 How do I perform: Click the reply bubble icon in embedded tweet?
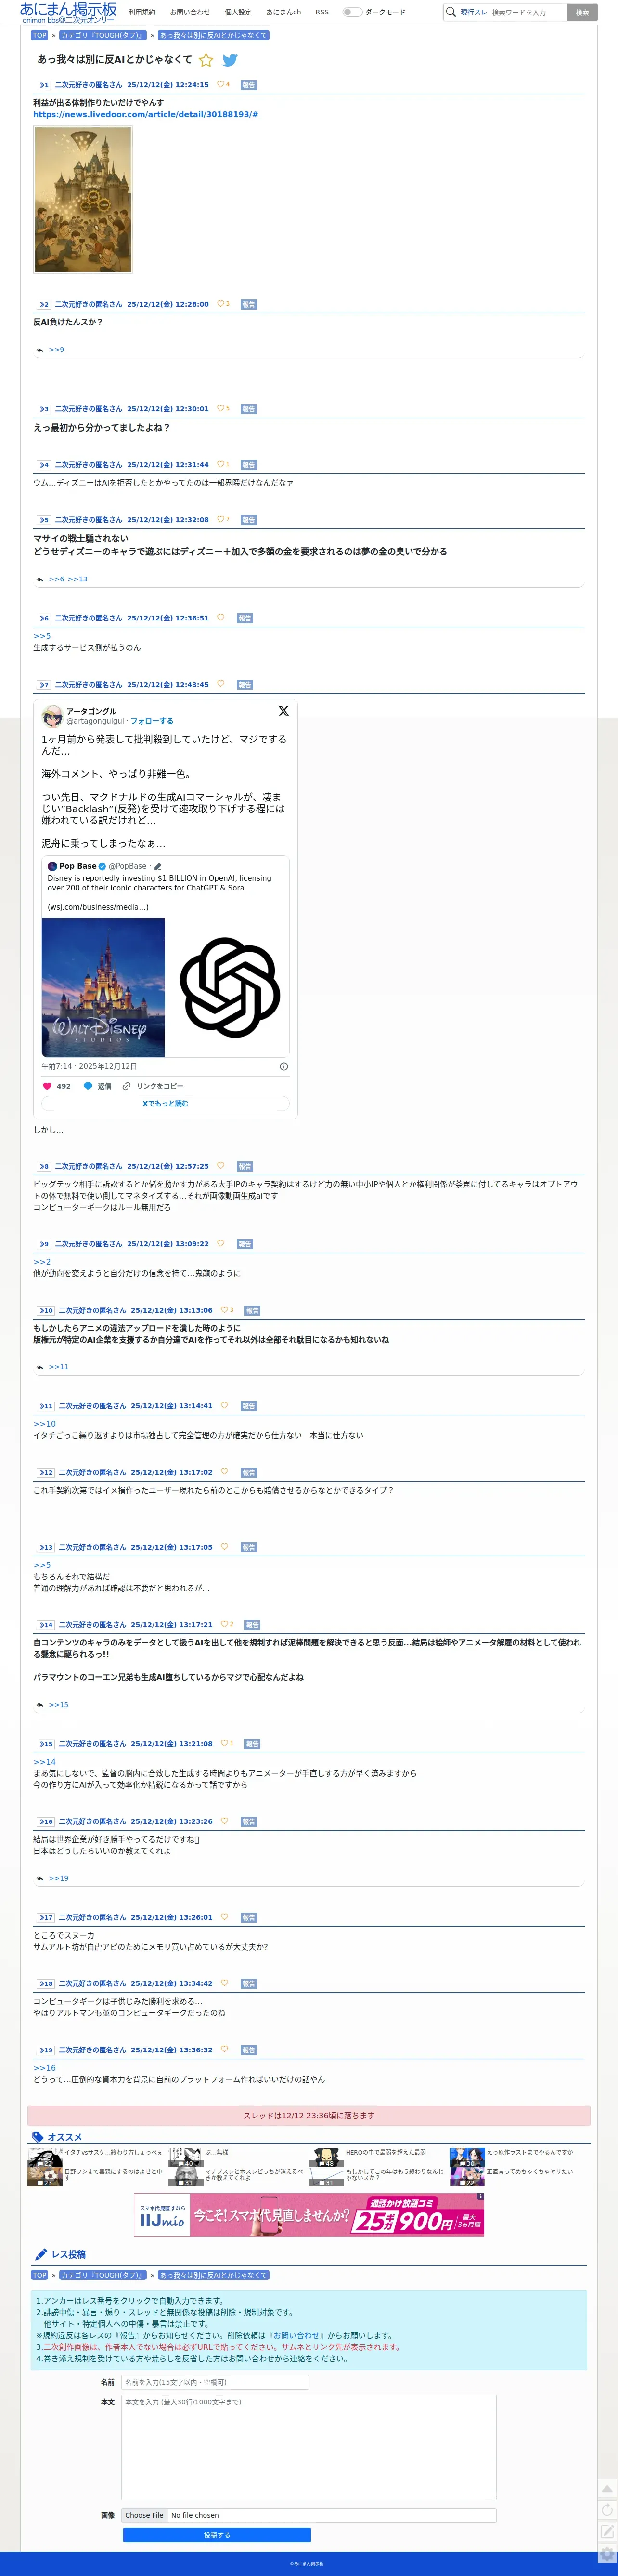pyautogui.click(x=88, y=1086)
